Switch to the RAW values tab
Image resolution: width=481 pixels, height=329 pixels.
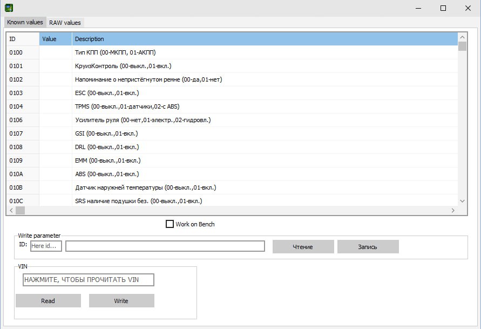pyautogui.click(x=65, y=23)
